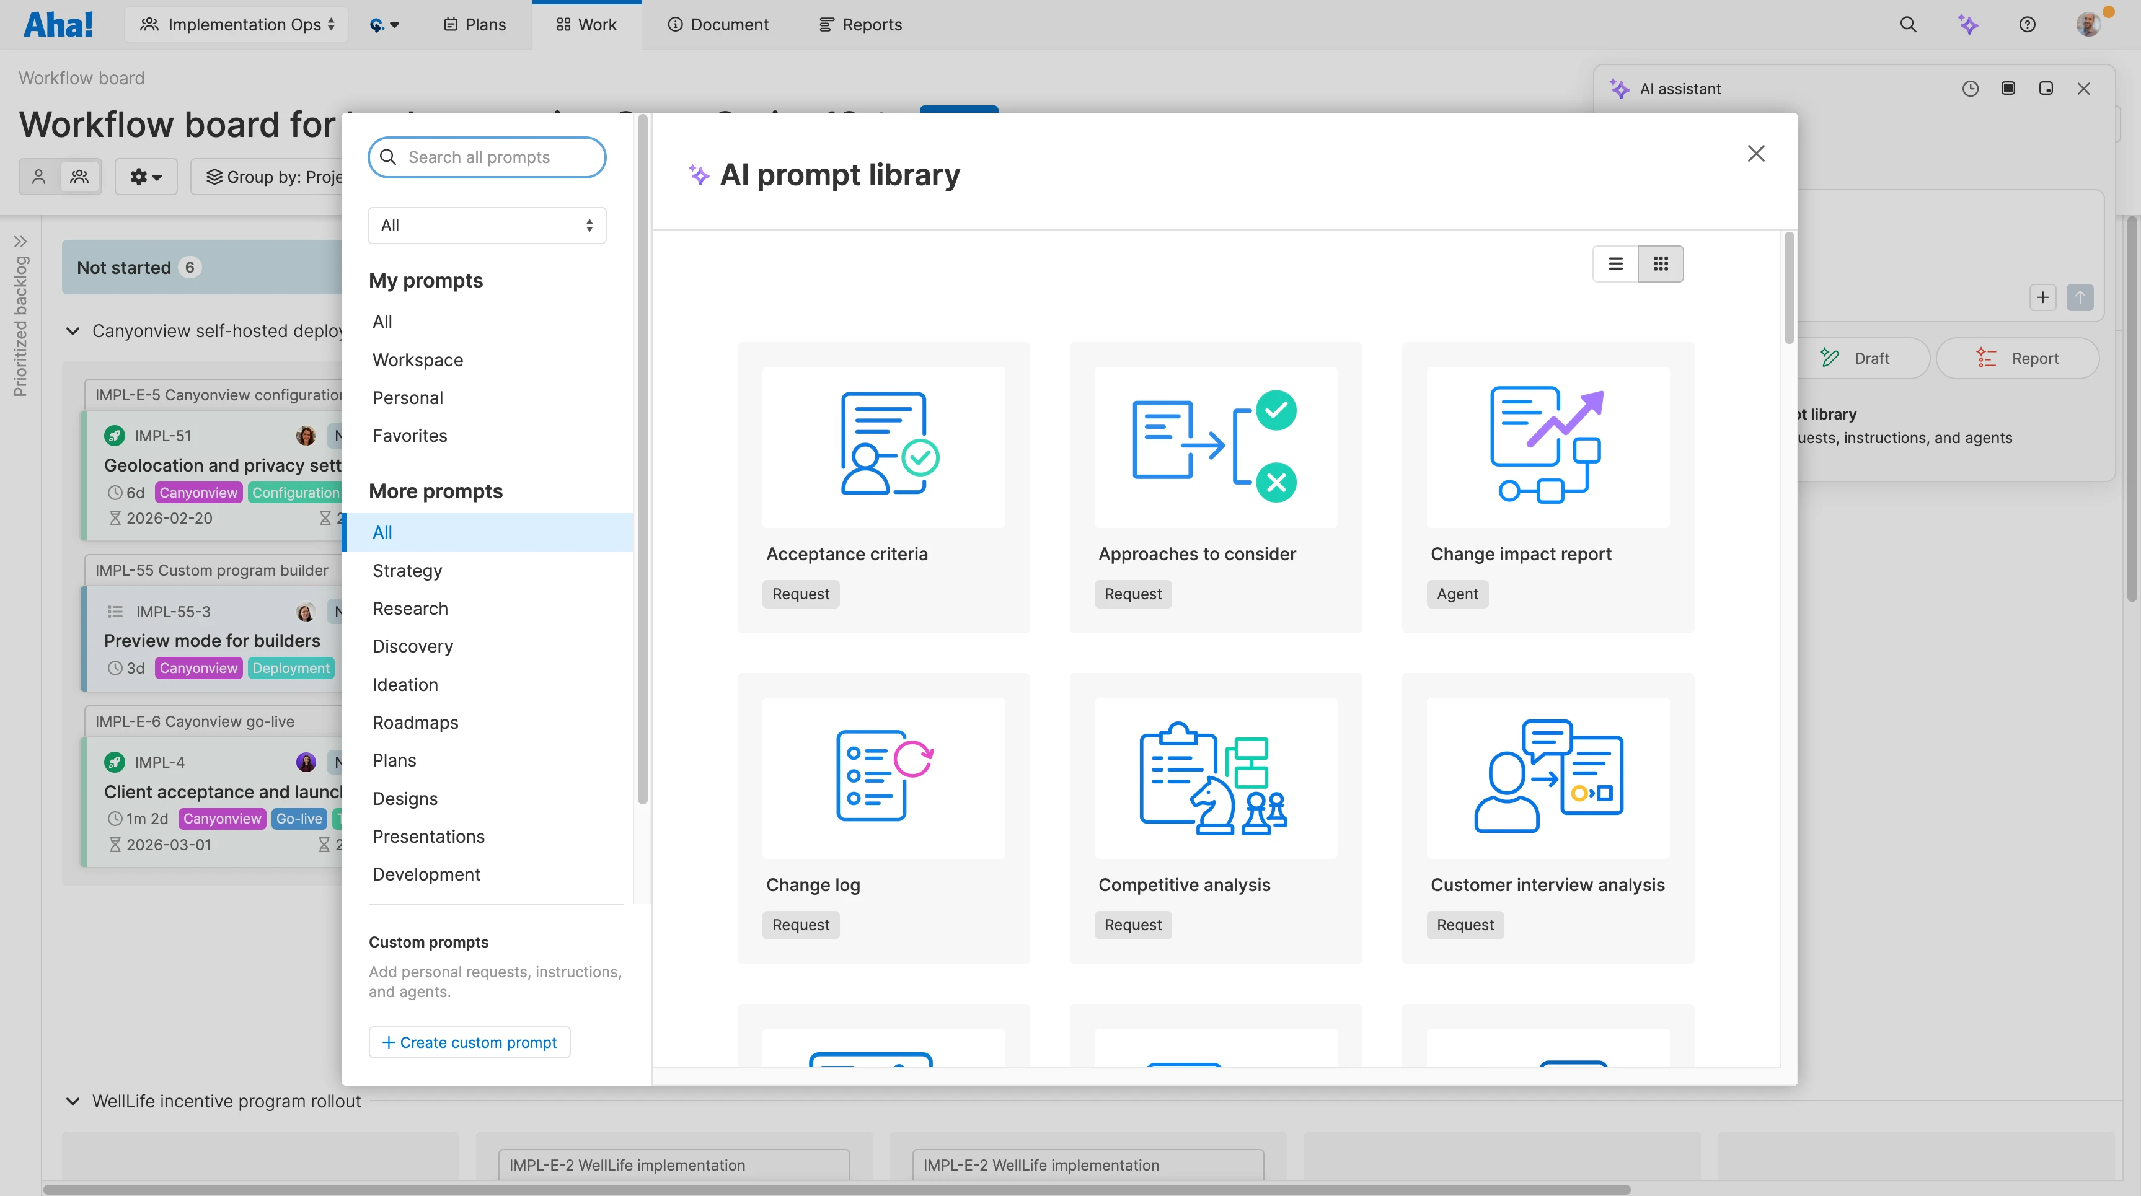This screenshot has height=1196, width=2141.
Task: Pop out the AI assistant panel
Action: tap(2047, 88)
